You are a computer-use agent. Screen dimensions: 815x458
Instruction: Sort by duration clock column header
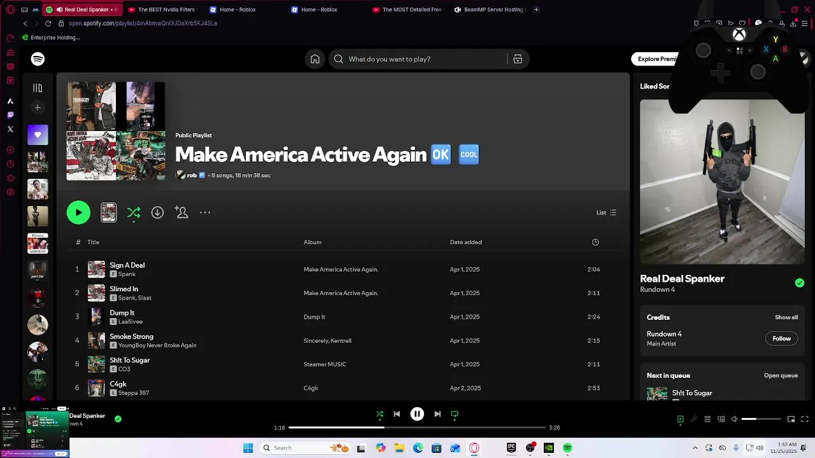point(595,242)
